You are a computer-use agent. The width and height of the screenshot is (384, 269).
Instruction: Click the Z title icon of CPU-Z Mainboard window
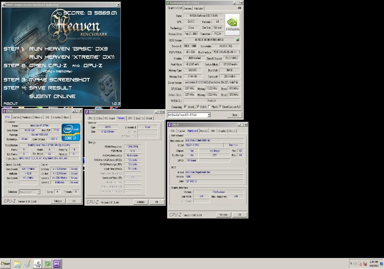169,125
